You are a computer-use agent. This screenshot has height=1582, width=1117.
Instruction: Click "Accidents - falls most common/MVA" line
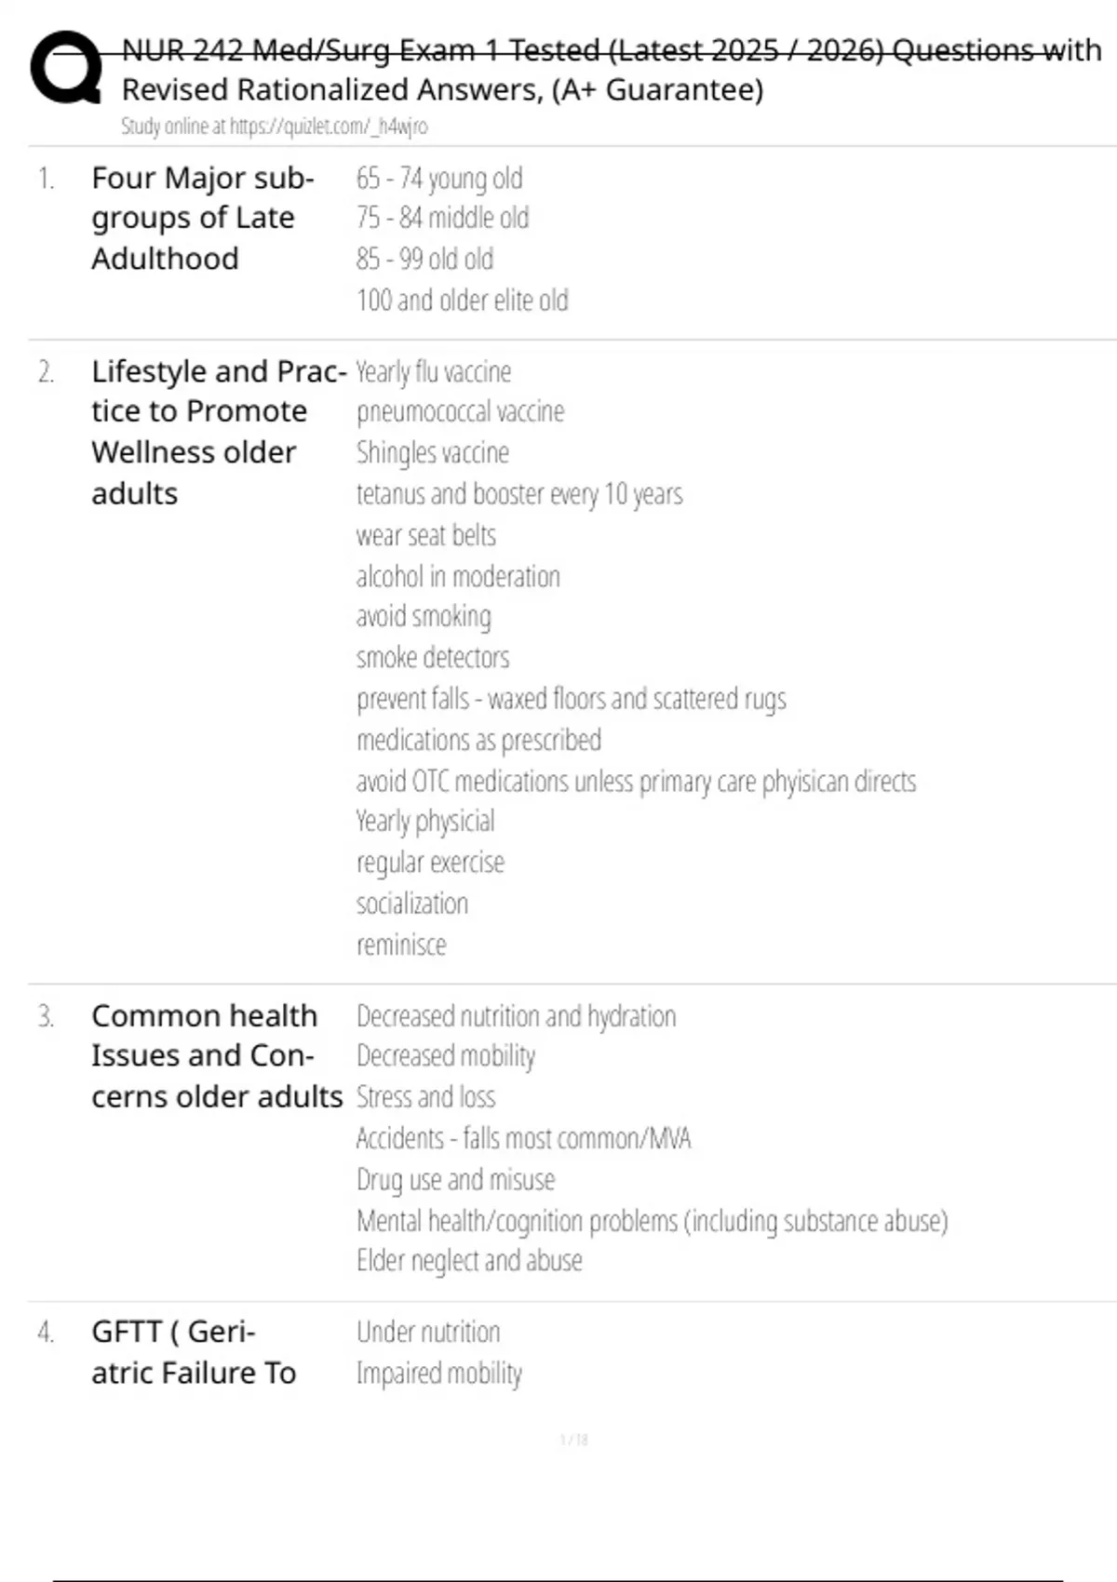(523, 1138)
